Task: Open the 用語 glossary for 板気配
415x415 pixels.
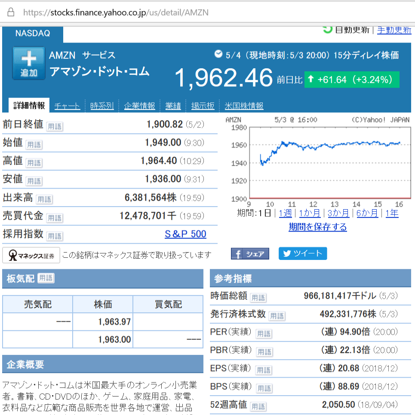Action: pyautogui.click(x=46, y=278)
